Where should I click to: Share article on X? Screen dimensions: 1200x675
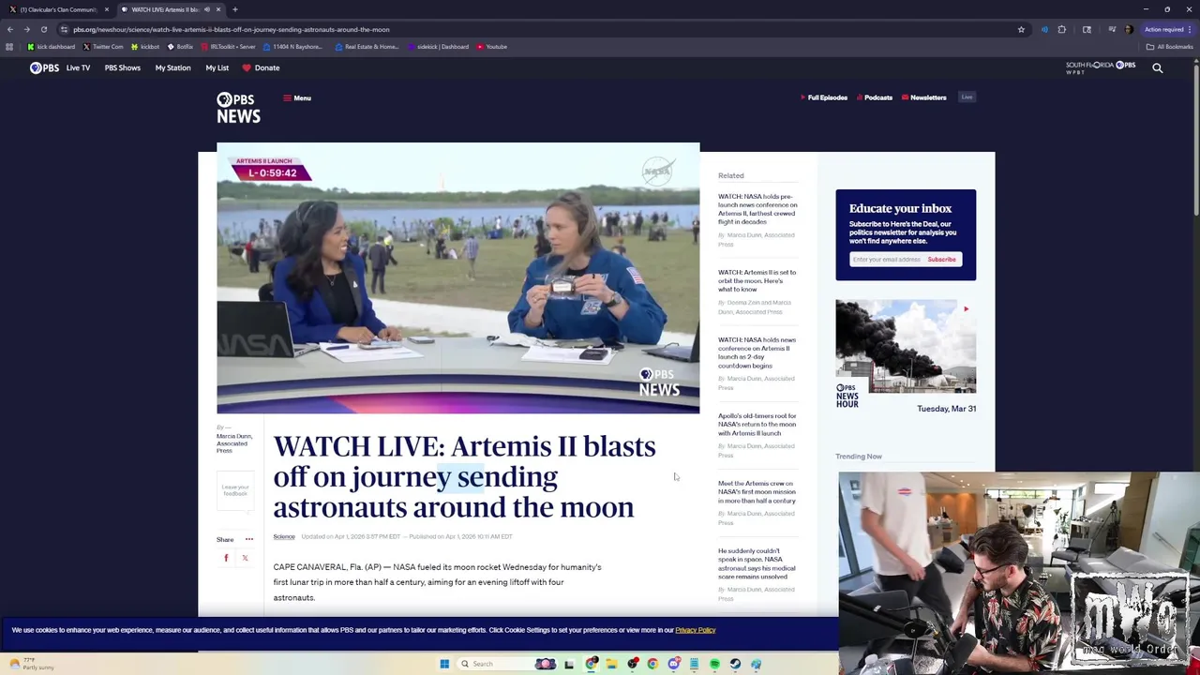coord(245,558)
